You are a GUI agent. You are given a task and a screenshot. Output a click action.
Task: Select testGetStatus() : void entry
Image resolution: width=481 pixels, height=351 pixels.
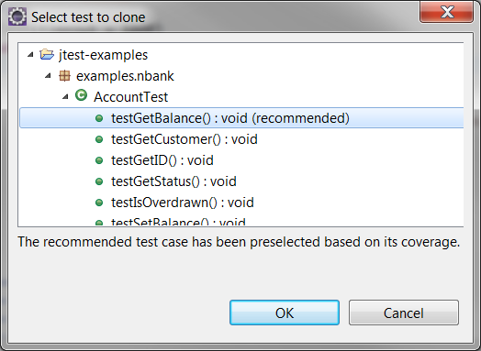point(173,181)
